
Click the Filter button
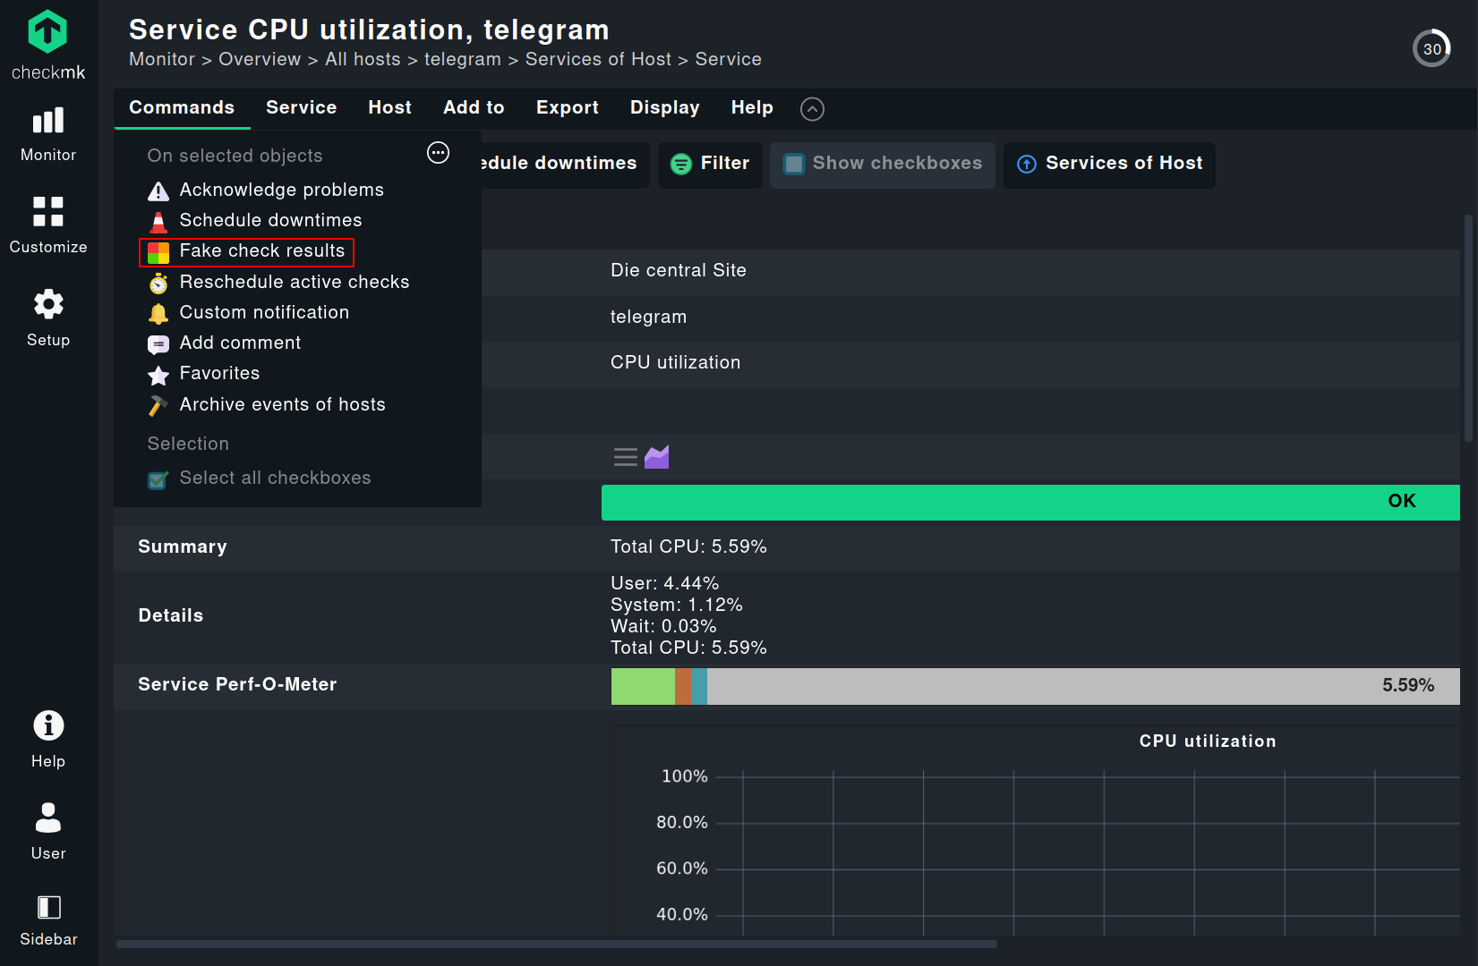click(710, 165)
